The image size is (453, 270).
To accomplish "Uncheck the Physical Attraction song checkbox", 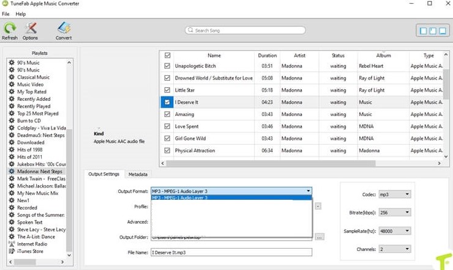I will tap(167, 150).
